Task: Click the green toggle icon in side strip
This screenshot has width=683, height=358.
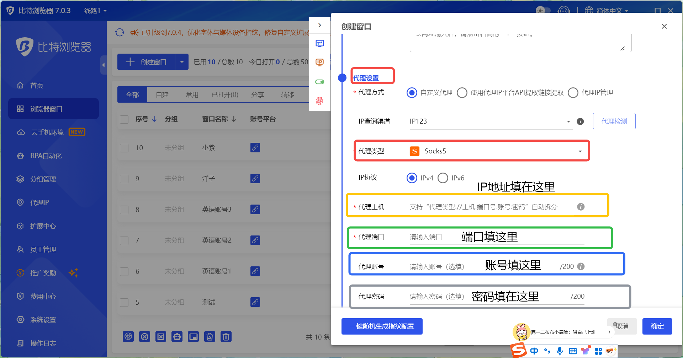Action: (319, 82)
